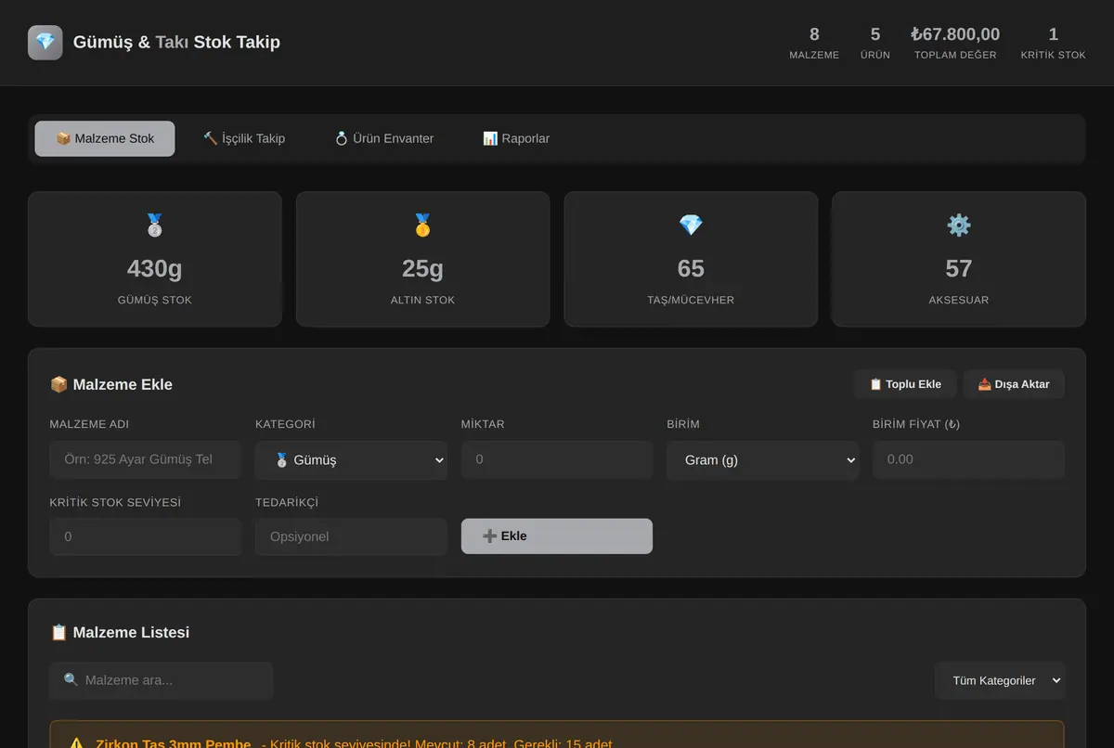Click the ₺67.800,00 total value figure

[955, 34]
